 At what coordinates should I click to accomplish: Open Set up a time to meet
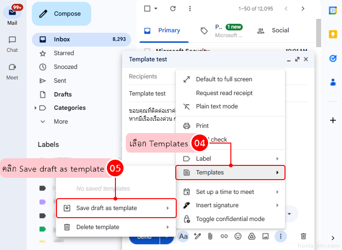(x=230, y=192)
